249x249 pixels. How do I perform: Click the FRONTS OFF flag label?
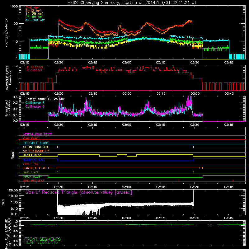[33, 176]
